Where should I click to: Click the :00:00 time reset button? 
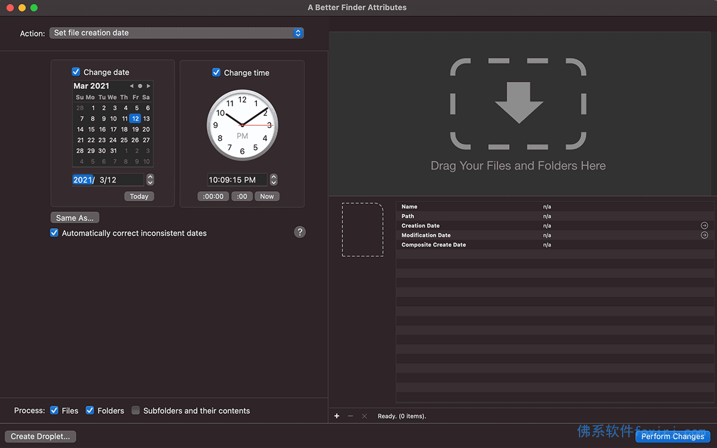pyautogui.click(x=213, y=196)
